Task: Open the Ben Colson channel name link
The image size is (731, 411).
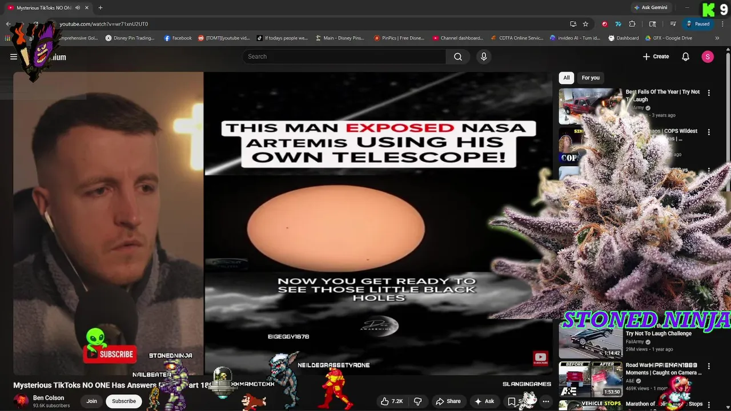Action: click(49, 398)
